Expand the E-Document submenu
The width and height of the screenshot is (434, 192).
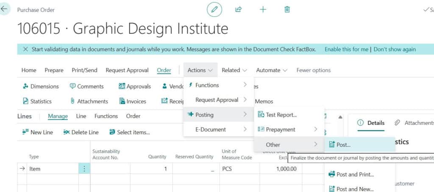218,129
